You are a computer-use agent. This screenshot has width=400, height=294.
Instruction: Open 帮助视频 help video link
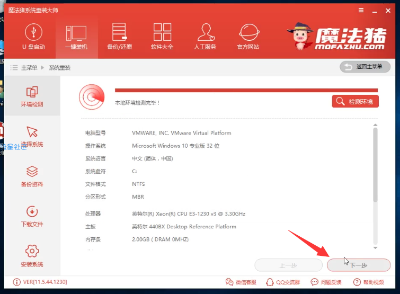click(x=369, y=282)
